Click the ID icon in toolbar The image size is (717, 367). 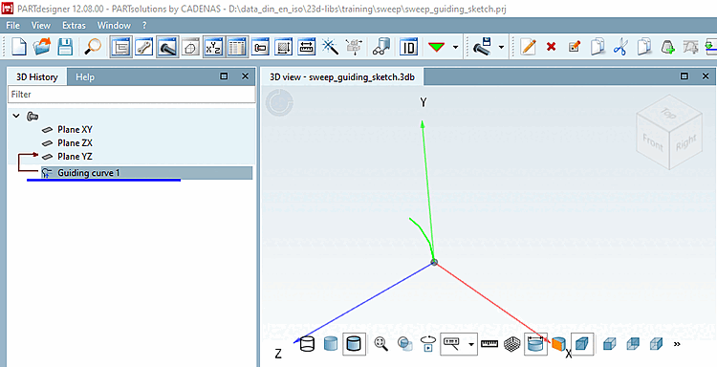(x=409, y=47)
